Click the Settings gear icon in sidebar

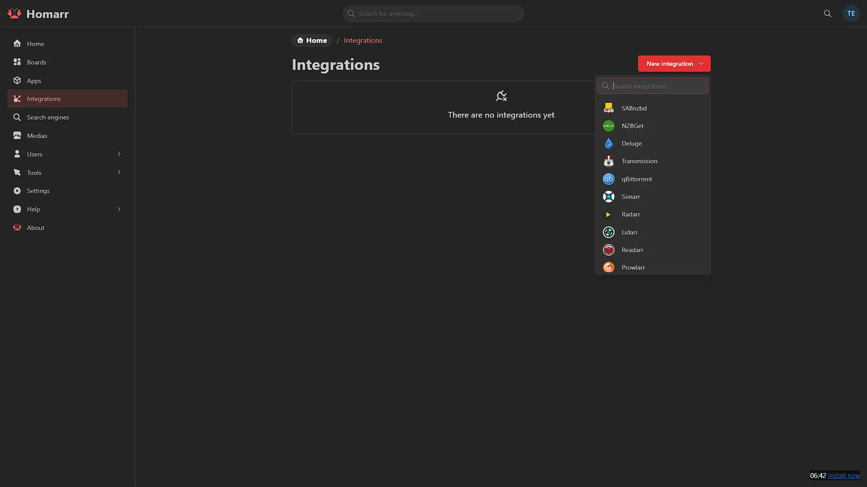click(17, 191)
